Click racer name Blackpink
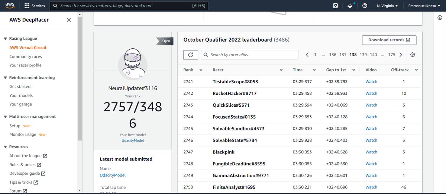446x194 pixels. tap(223, 152)
